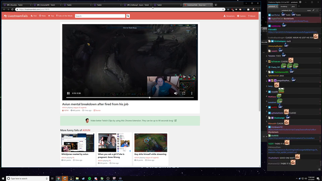The image size is (322, 181).
Task: Click the search magnifier button
Action: (x=128, y=16)
